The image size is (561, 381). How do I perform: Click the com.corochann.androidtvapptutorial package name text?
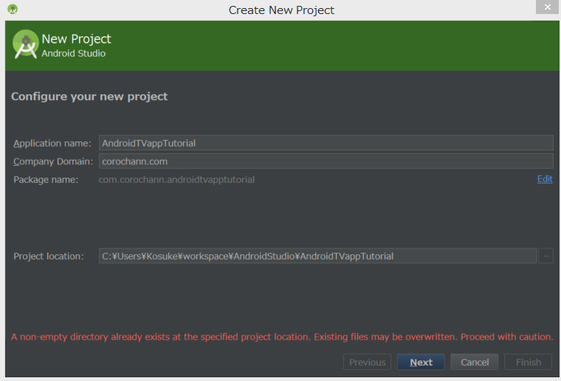[176, 180]
